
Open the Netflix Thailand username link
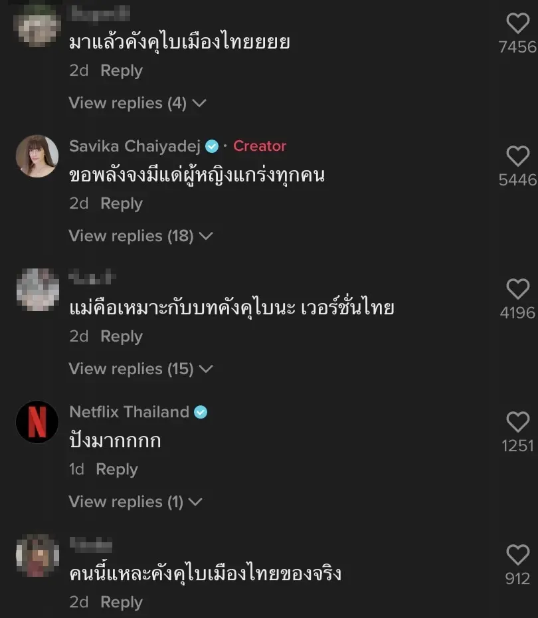click(130, 412)
